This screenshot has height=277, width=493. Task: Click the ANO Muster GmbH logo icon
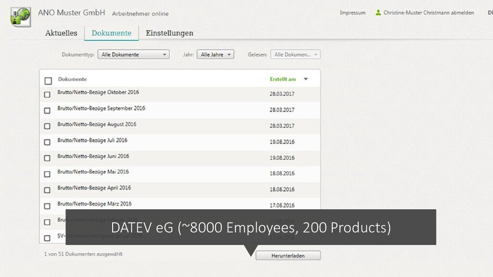(x=20, y=17)
